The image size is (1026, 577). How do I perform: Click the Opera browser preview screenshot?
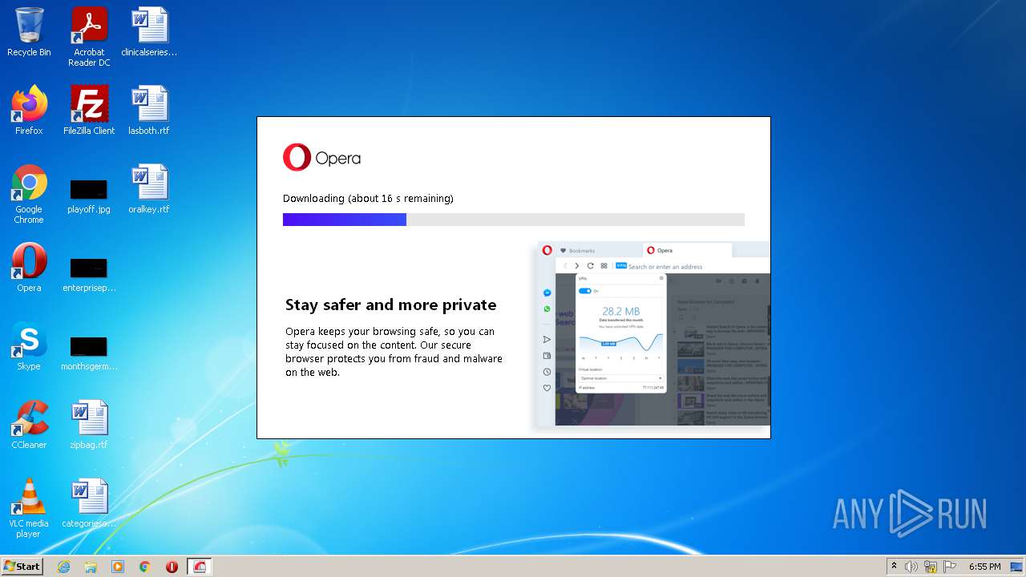click(652, 335)
